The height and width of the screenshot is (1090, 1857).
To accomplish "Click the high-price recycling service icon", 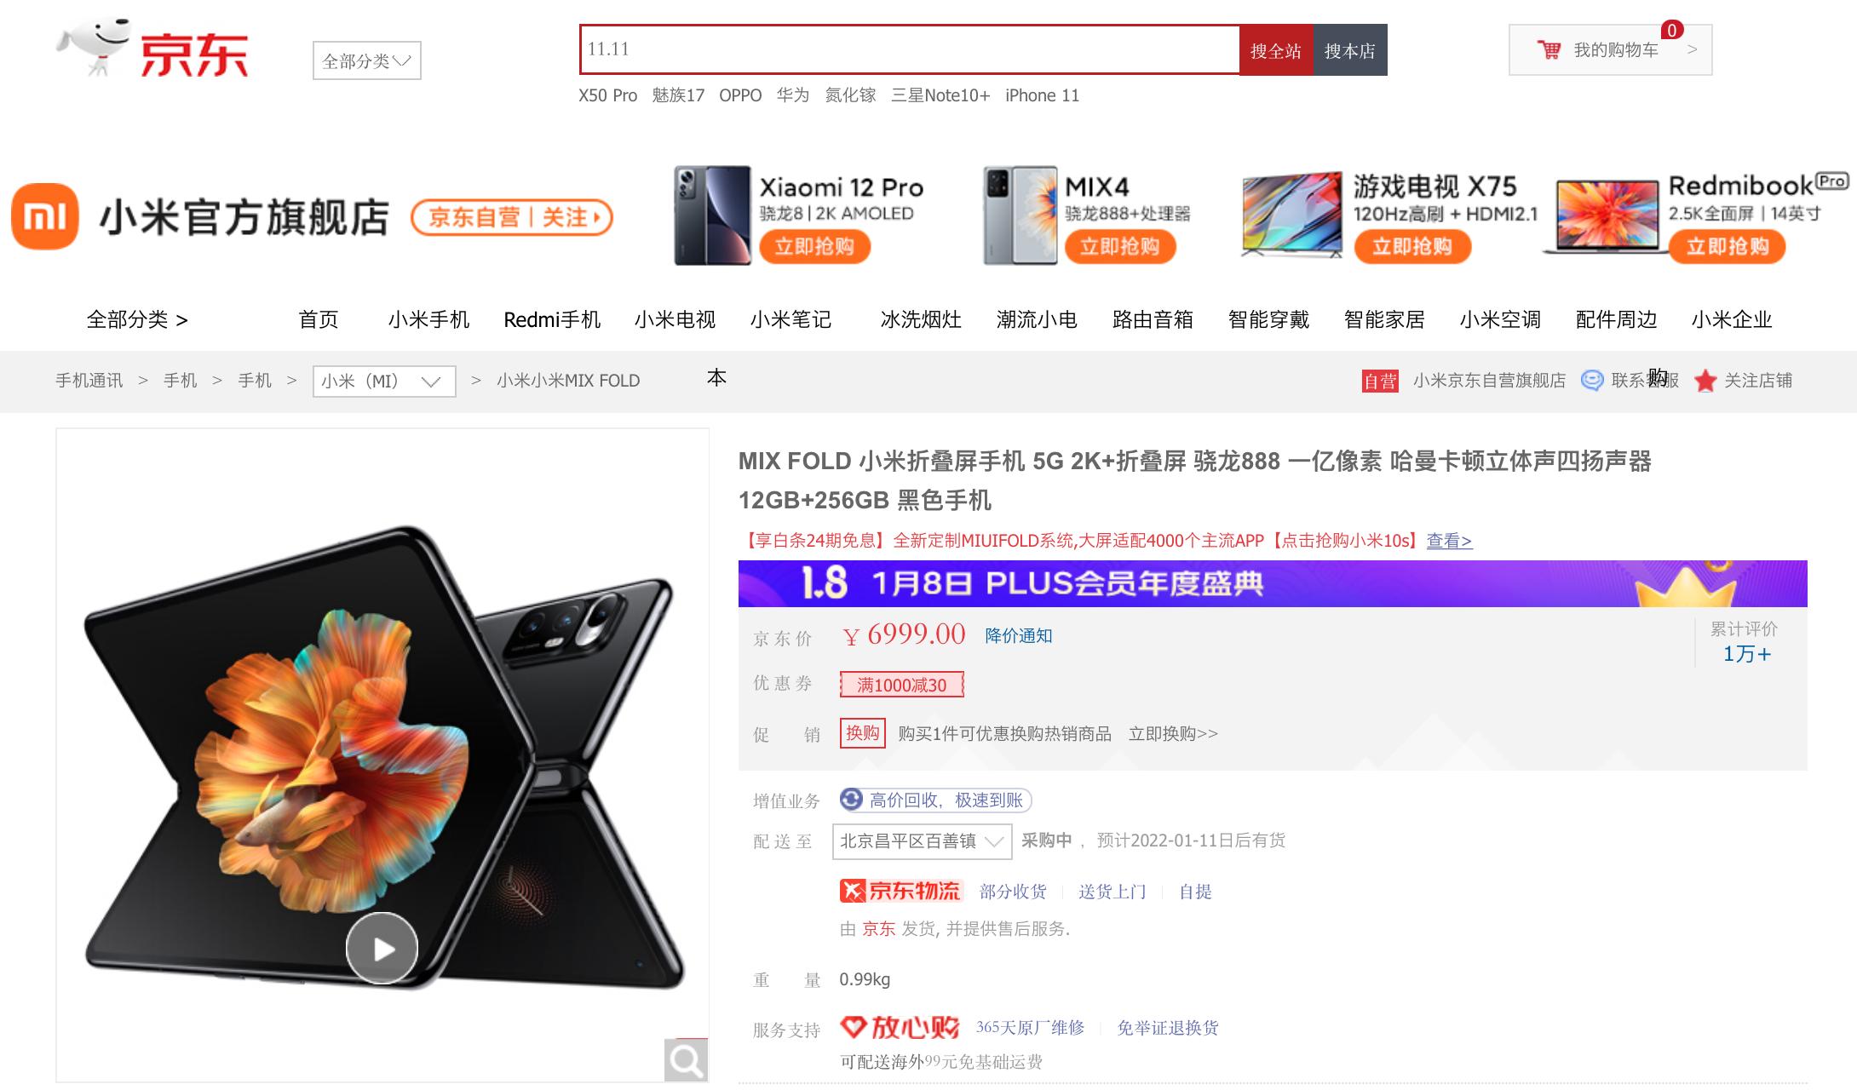I will [x=851, y=800].
